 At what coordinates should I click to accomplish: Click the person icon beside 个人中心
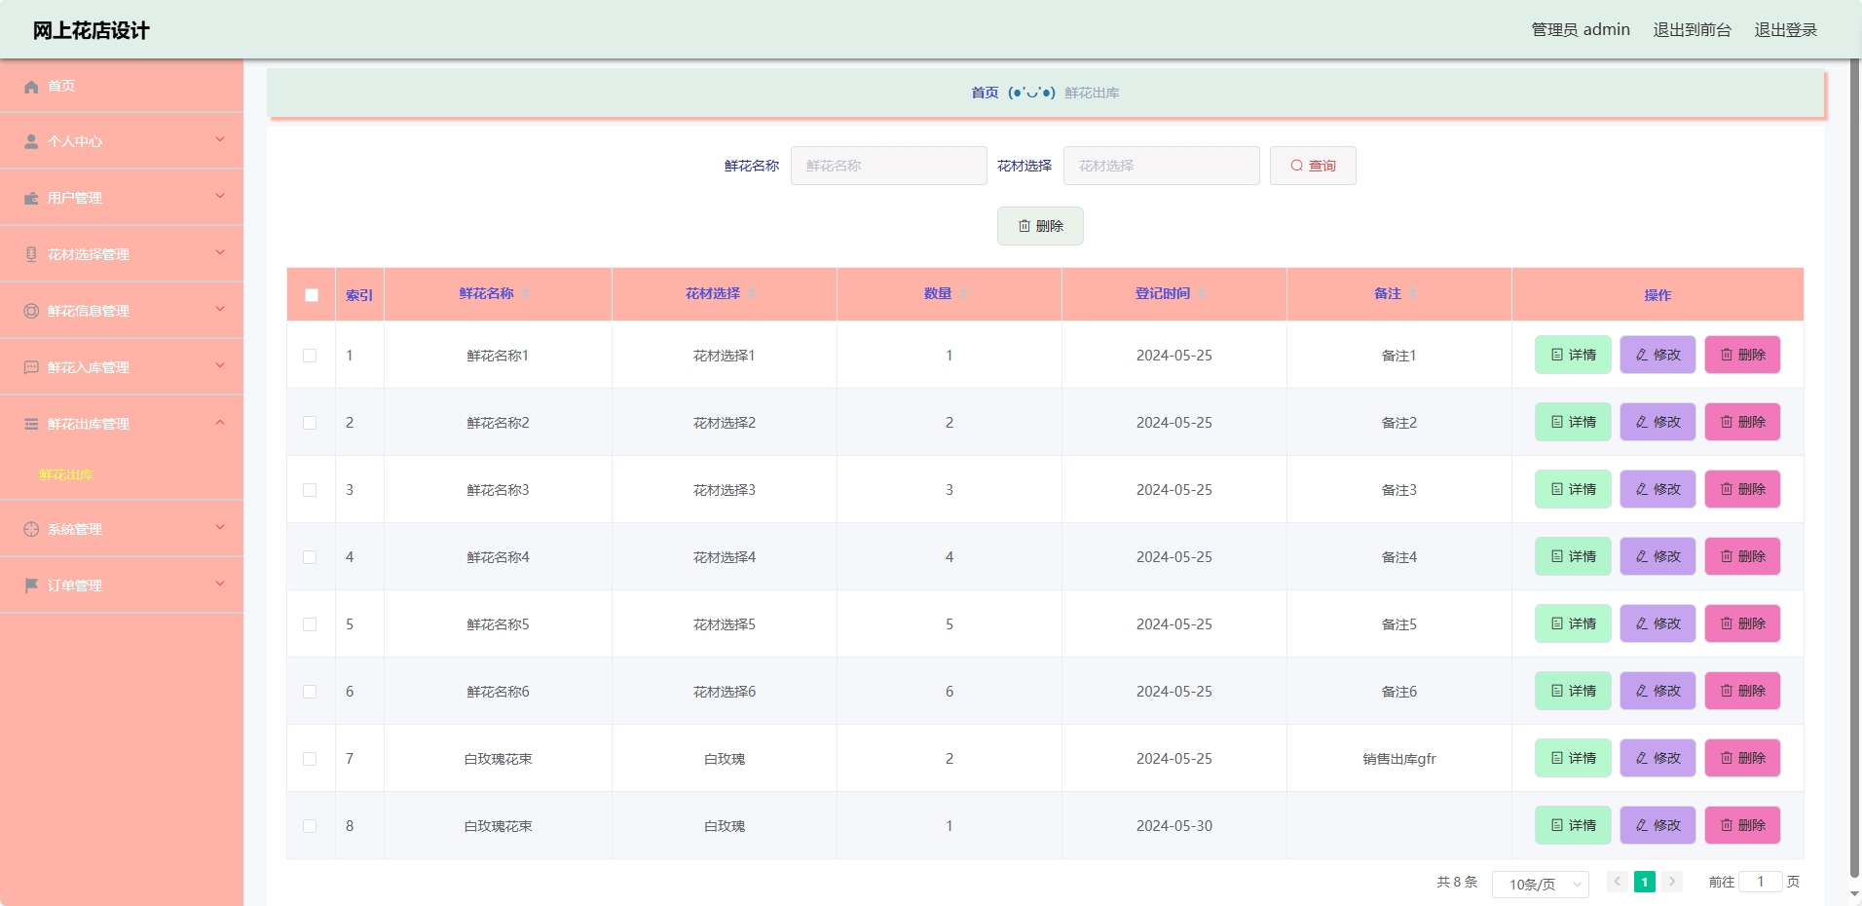[31, 142]
